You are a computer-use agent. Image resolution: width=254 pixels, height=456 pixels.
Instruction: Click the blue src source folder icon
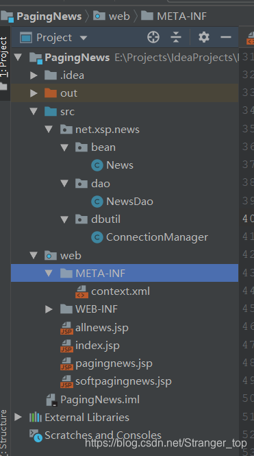click(x=51, y=111)
